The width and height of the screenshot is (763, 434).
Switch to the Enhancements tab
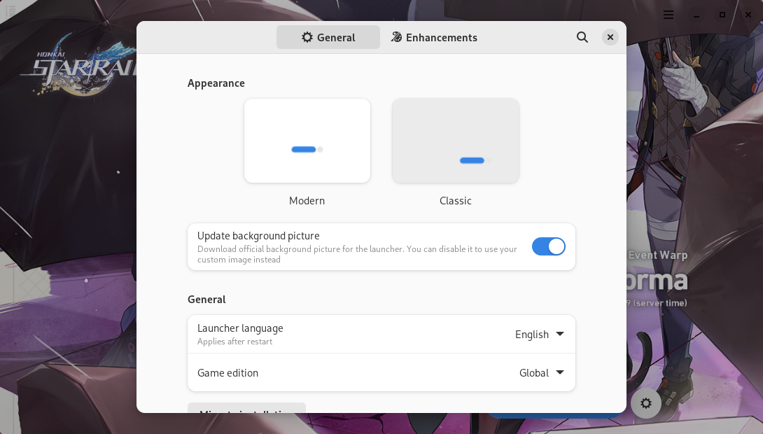click(434, 38)
